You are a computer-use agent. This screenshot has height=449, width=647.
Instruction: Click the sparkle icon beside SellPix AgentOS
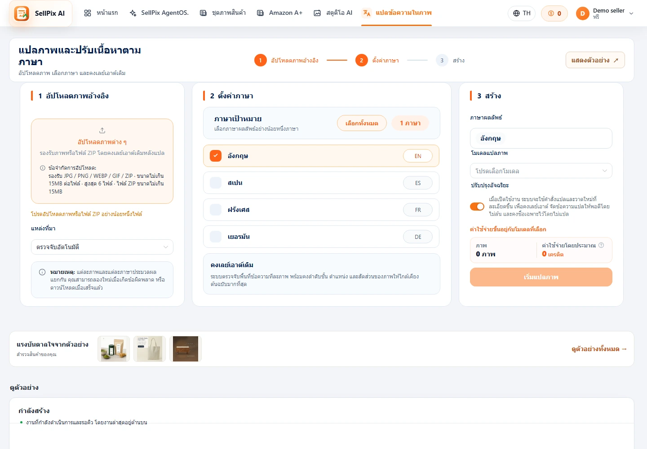click(133, 13)
